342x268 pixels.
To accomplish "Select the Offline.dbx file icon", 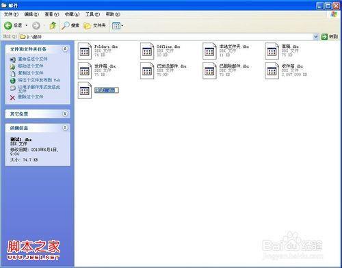I will (x=147, y=51).
